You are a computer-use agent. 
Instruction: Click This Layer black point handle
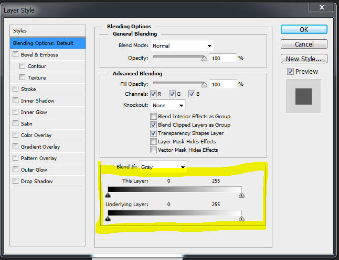point(108,195)
